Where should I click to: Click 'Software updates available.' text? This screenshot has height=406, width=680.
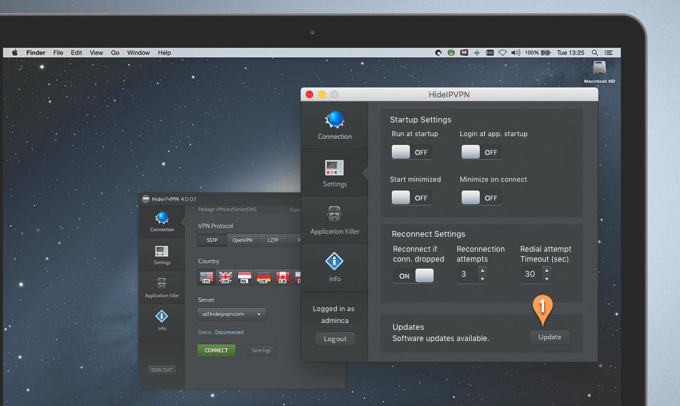click(440, 339)
